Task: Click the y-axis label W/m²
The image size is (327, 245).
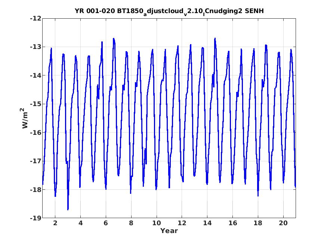Action: click(25, 118)
